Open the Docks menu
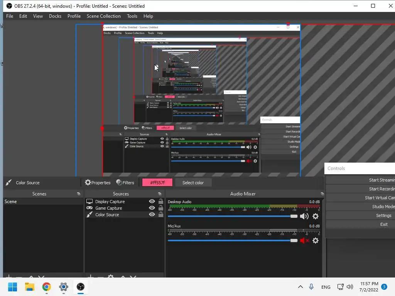 coord(55,16)
